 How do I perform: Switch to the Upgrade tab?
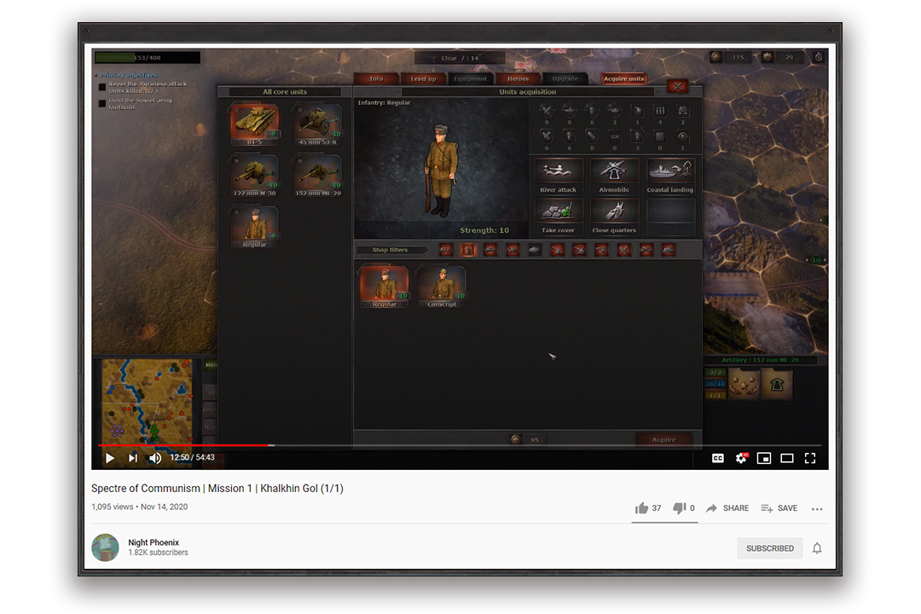(565, 78)
